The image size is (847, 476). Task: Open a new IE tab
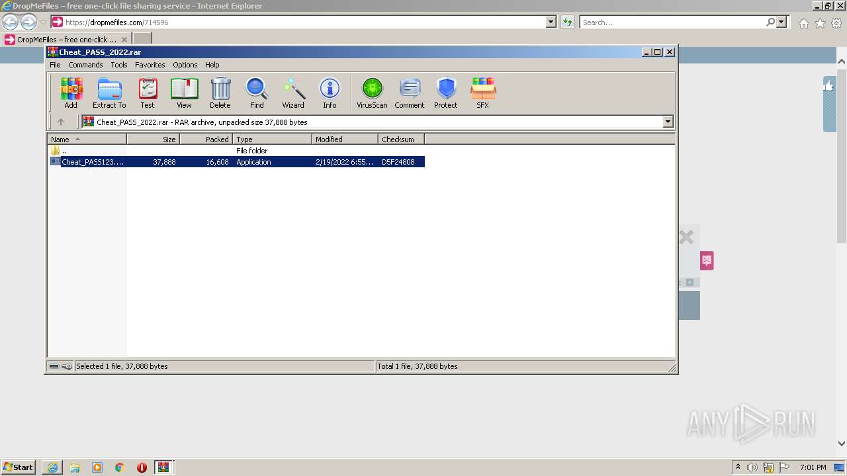(x=142, y=39)
